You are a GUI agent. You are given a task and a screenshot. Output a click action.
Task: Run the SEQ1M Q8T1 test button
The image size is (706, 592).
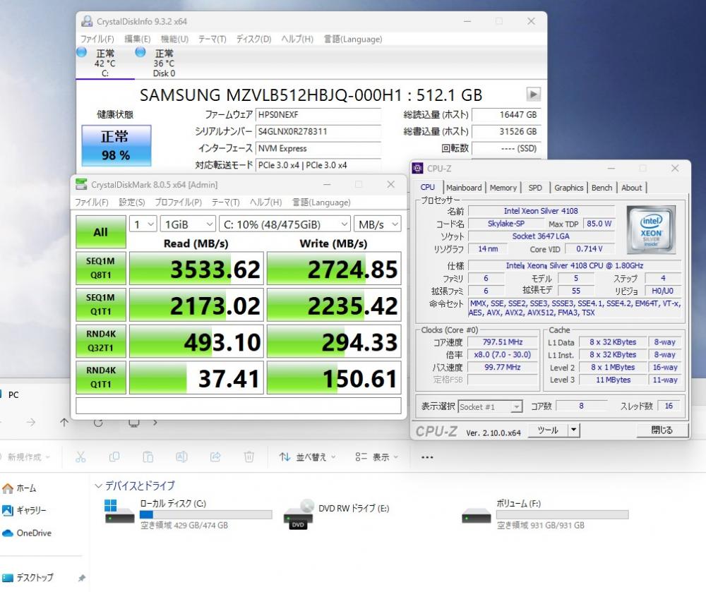click(x=100, y=268)
